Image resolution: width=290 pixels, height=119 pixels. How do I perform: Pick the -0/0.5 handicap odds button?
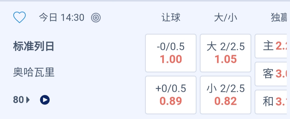tap(171, 53)
